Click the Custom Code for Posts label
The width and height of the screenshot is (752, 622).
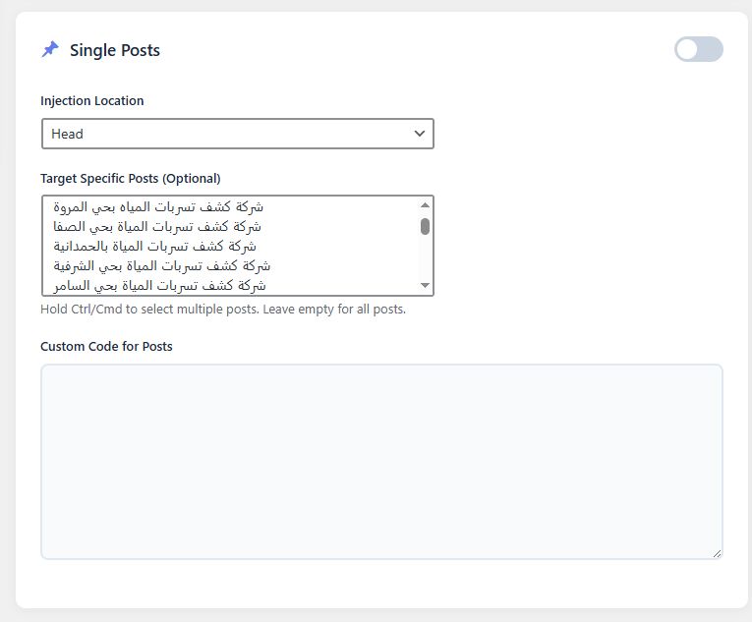click(x=106, y=347)
